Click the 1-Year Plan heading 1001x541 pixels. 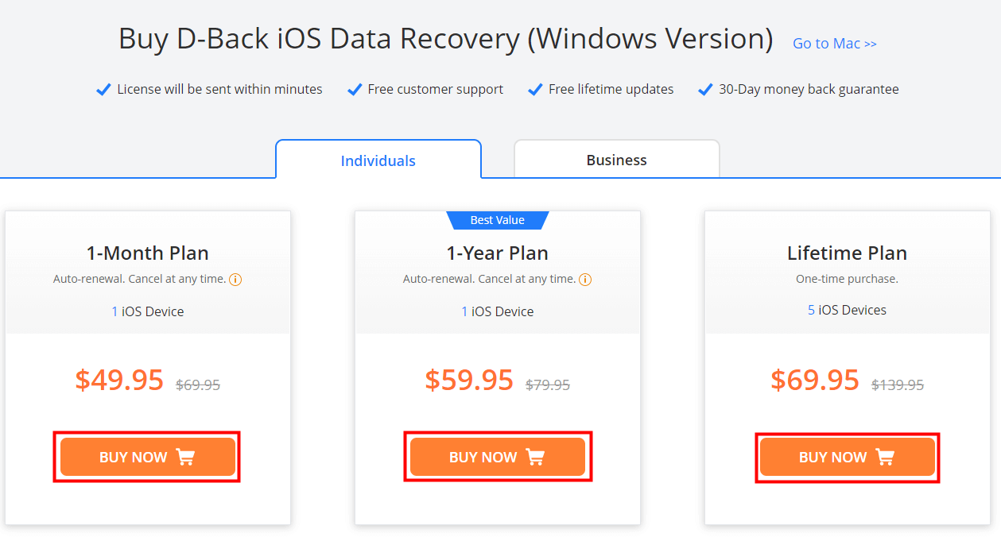click(498, 253)
